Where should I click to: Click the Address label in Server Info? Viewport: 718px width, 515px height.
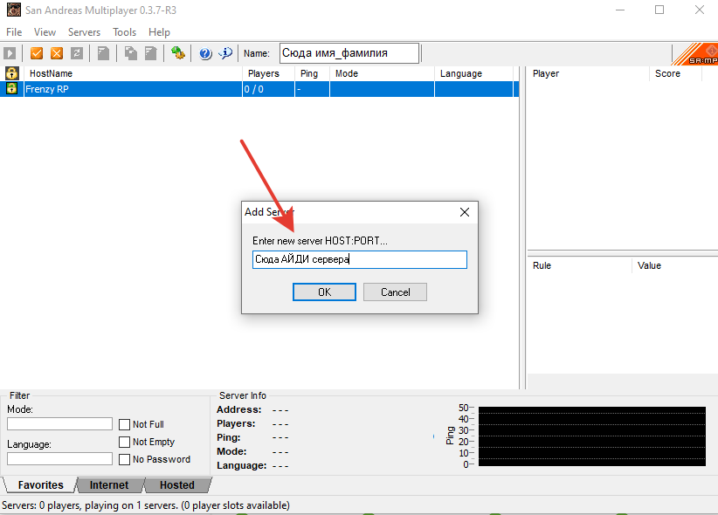[239, 409]
